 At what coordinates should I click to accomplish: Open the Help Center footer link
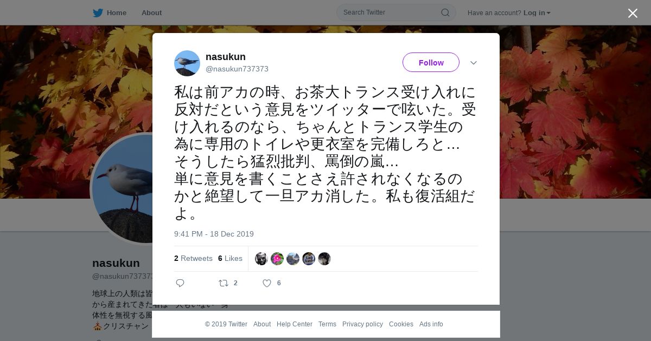tap(295, 324)
